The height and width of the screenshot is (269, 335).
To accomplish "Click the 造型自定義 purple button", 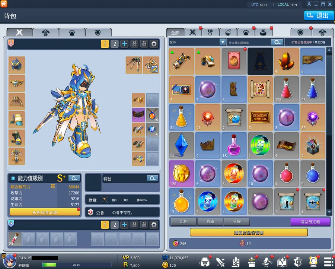I will point(310,222).
